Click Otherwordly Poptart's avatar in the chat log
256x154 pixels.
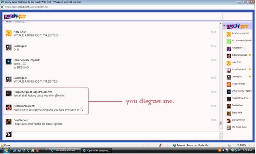[8, 61]
